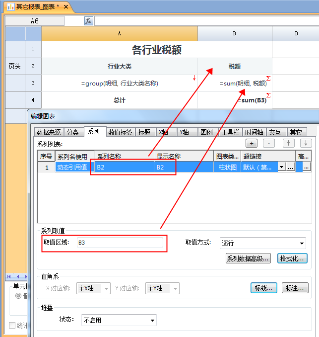The image size is (319, 337).
Task: Click the 标线... button
Action: [265, 288]
